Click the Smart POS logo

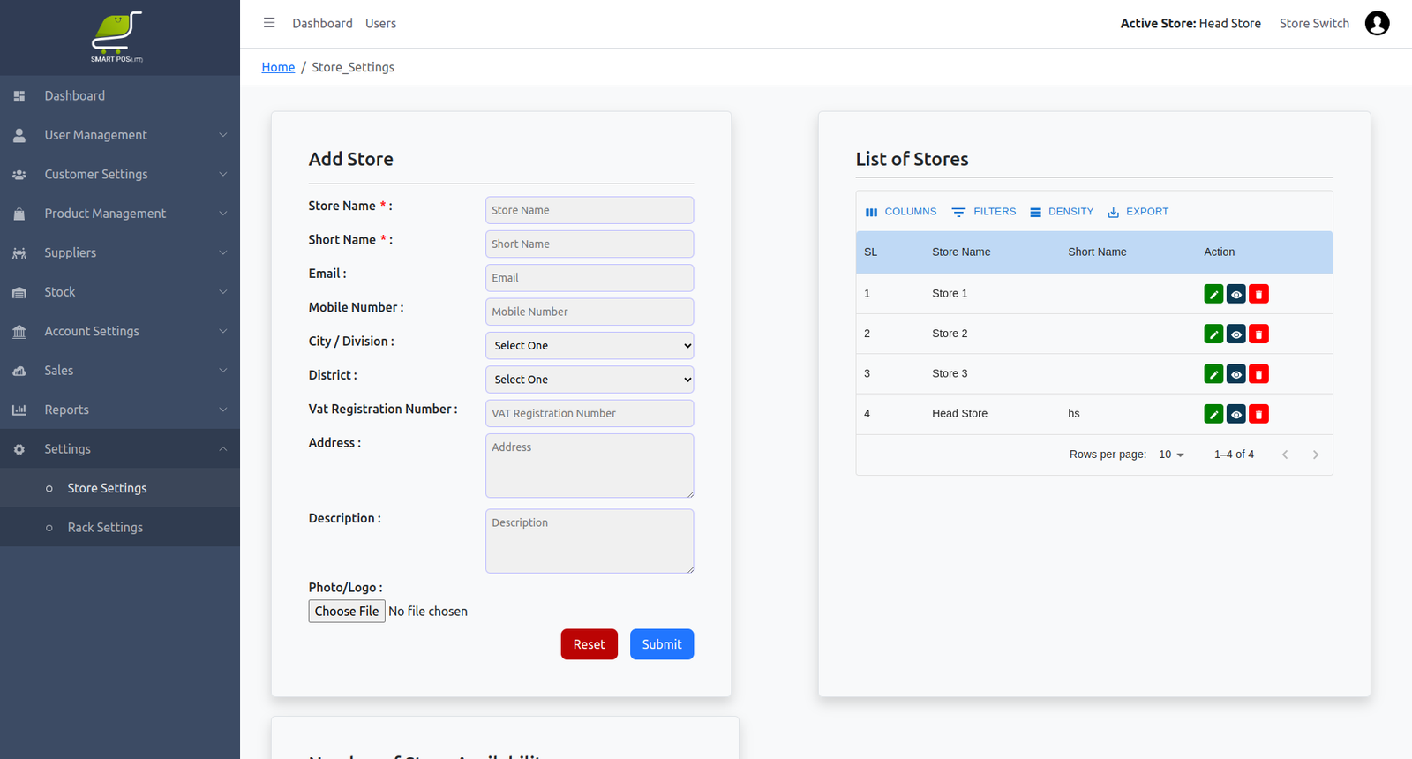click(117, 37)
